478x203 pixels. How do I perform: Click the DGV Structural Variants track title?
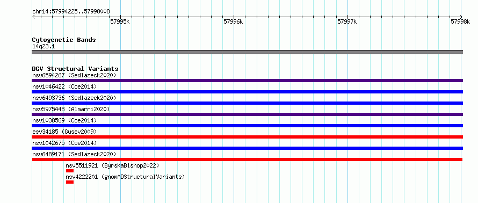75,69
